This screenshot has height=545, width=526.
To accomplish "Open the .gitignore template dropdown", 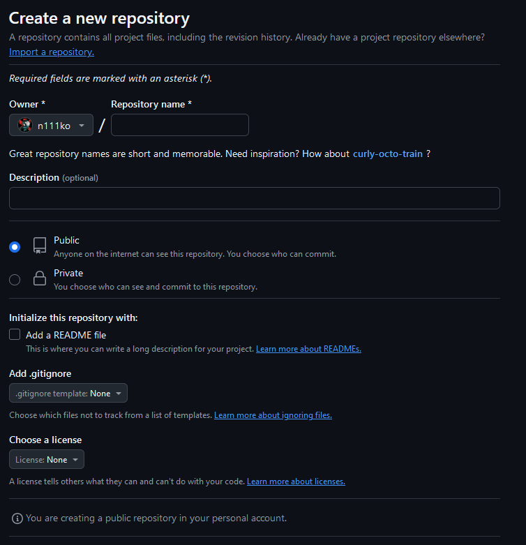I will (x=68, y=393).
